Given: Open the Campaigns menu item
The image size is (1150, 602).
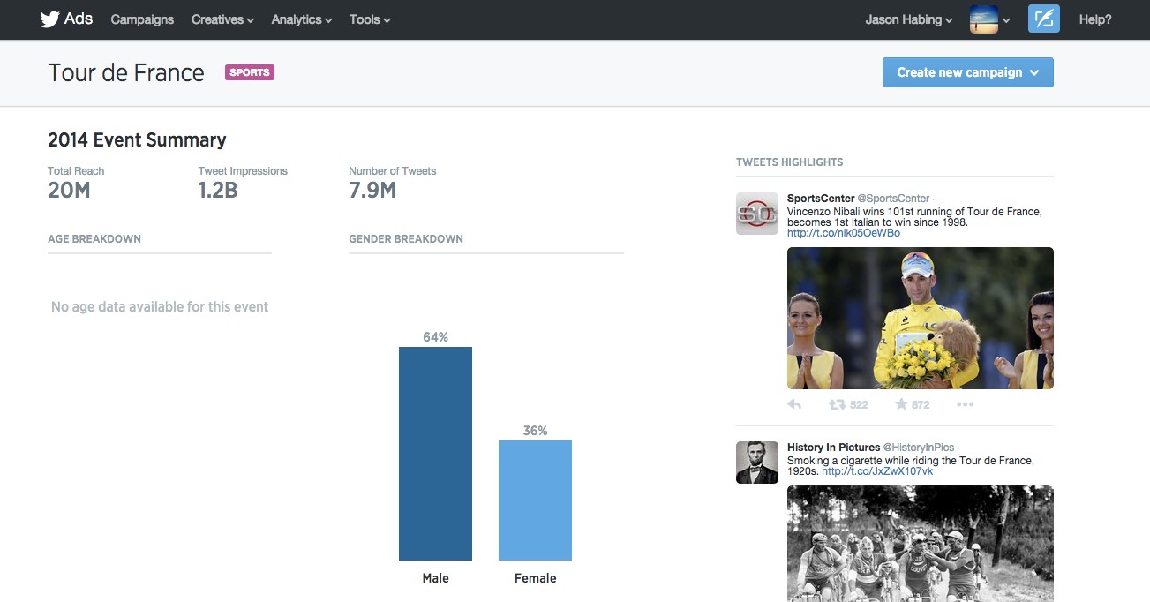Looking at the screenshot, I should coord(141,19).
